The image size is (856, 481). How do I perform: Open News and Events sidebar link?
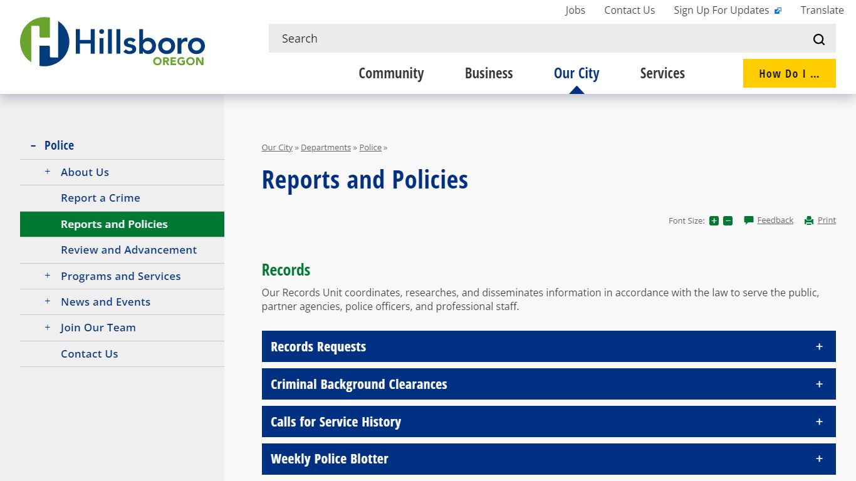pyautogui.click(x=105, y=302)
